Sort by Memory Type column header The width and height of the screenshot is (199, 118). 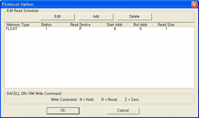point(19,25)
